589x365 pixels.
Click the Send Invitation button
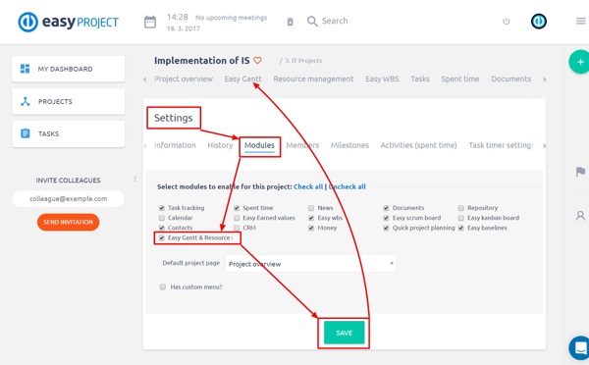[x=68, y=222]
